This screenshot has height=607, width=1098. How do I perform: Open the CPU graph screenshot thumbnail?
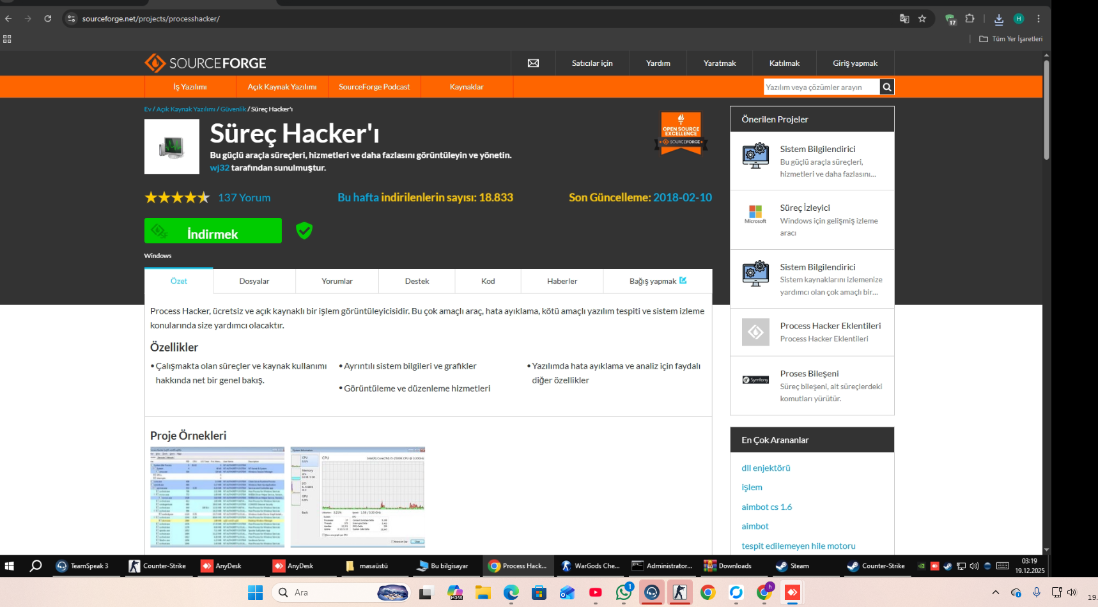coord(358,497)
